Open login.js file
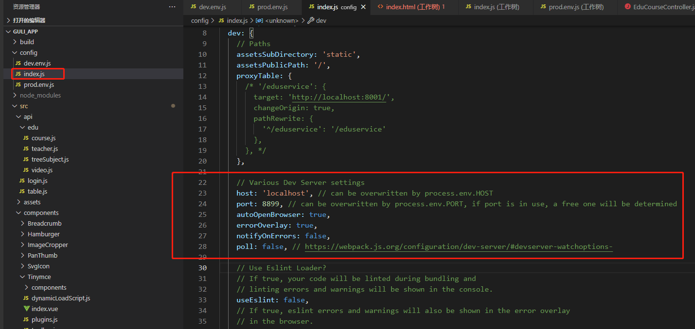The width and height of the screenshot is (695, 329). [x=37, y=181]
